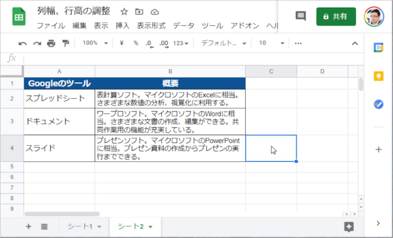The height and width of the screenshot is (238, 393).
Task: Open the 編集 menu
Action: click(80, 25)
